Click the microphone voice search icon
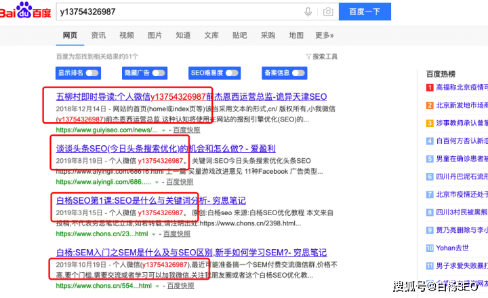The width and height of the screenshot is (488, 298). (308, 12)
